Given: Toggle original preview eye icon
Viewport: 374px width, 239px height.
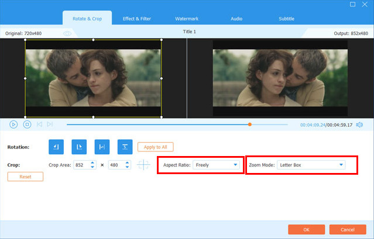Looking at the screenshot, I should pos(67,33).
